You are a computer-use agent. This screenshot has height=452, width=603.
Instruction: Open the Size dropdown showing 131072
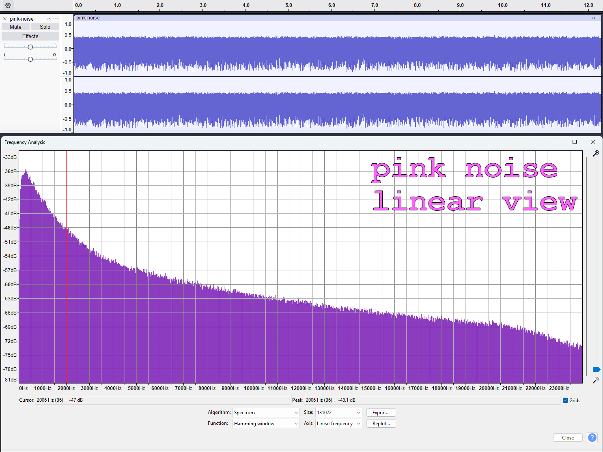(x=338, y=412)
